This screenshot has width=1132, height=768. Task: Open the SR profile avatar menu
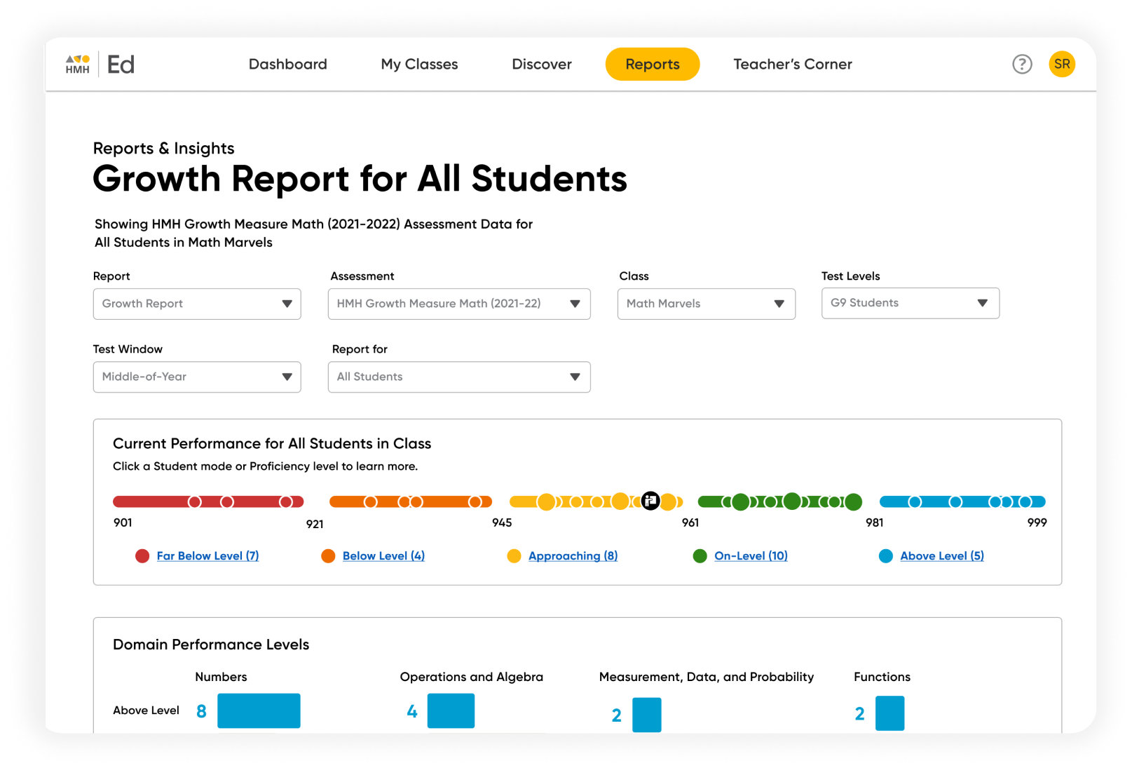[x=1062, y=64]
